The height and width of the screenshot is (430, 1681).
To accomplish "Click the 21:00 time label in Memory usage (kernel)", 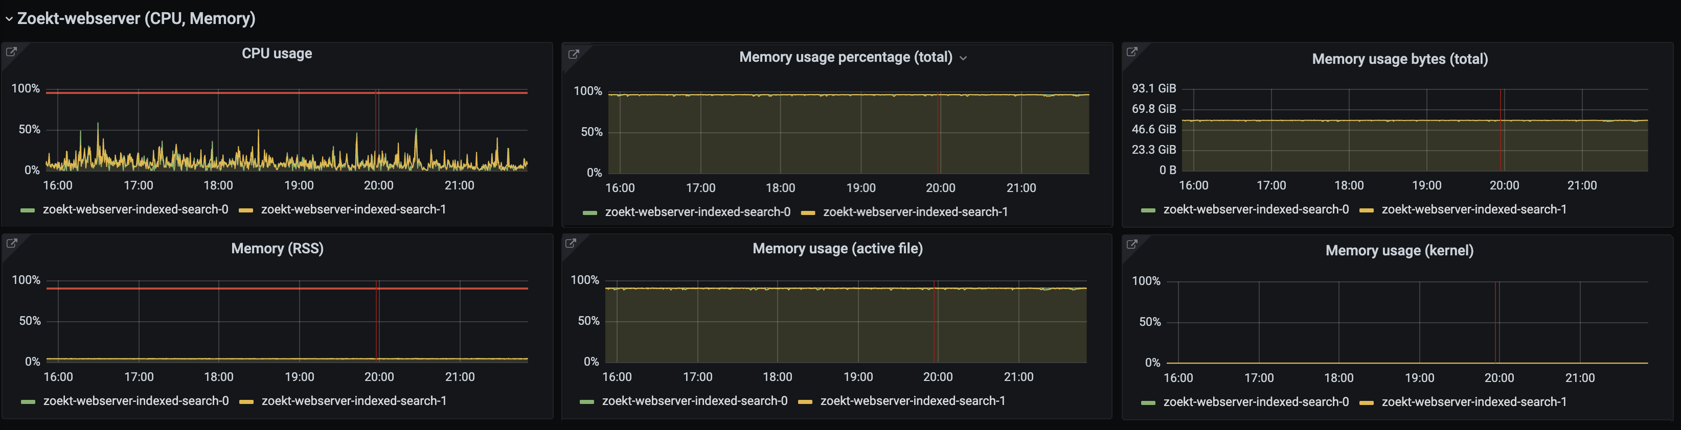I will pyautogui.click(x=1580, y=378).
